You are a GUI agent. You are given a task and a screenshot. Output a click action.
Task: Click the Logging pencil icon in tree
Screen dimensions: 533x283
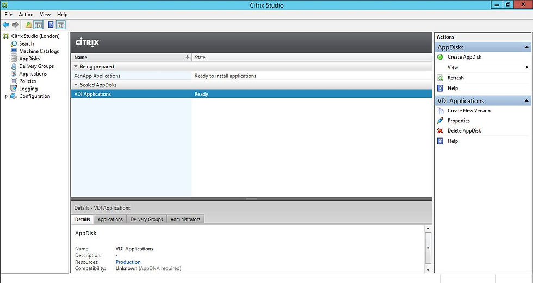point(14,89)
